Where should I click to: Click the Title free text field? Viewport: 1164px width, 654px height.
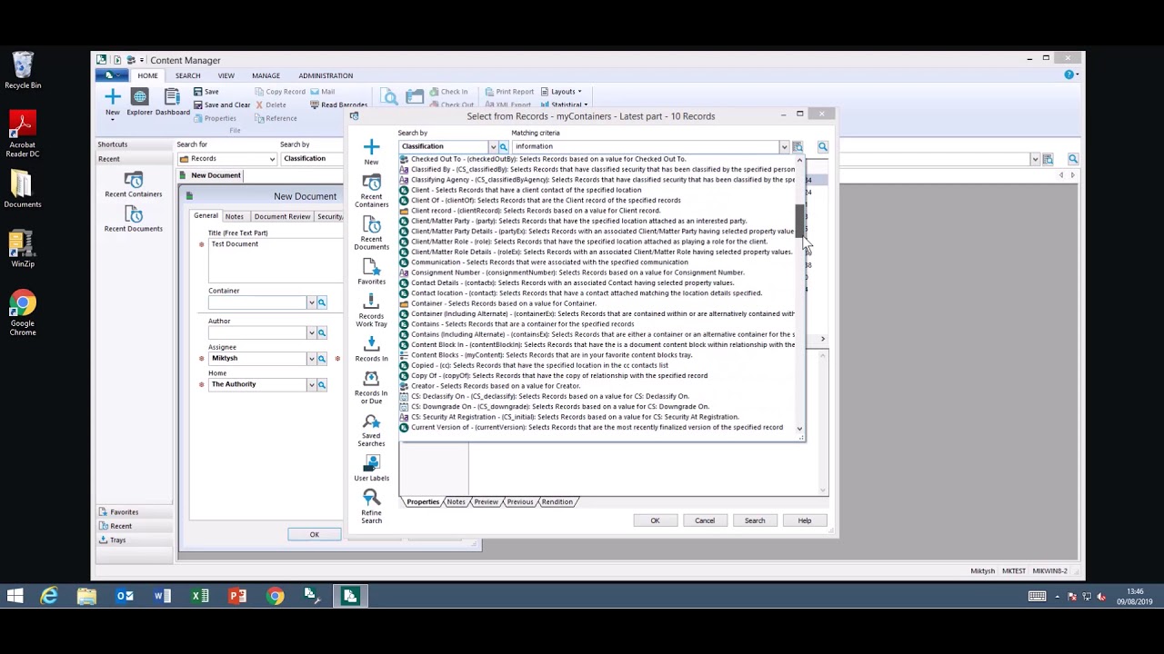click(276, 259)
